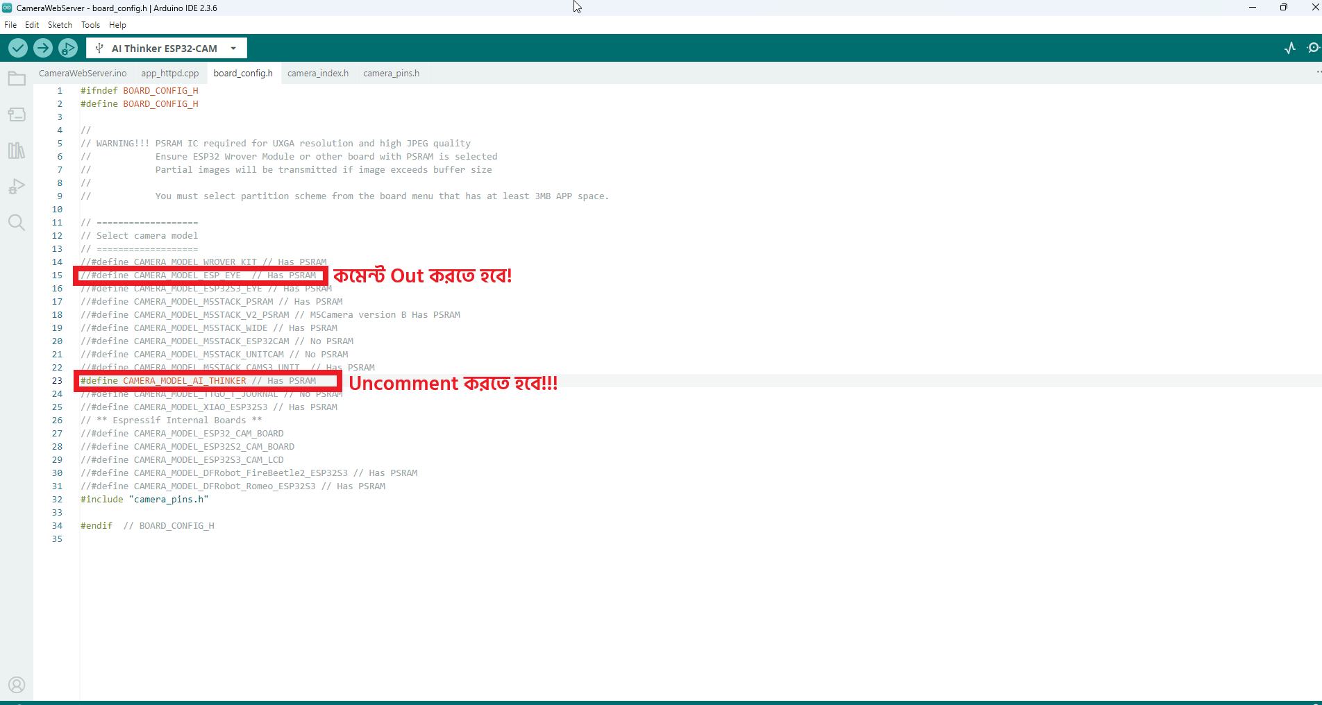The image size is (1322, 705).
Task: Open the Serial Monitor icon
Action: (x=1312, y=48)
